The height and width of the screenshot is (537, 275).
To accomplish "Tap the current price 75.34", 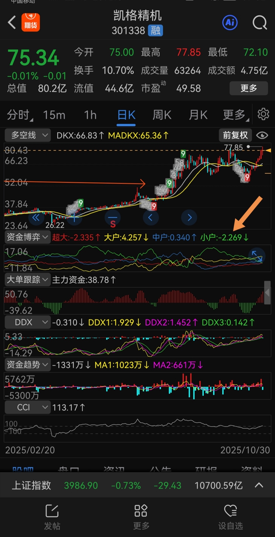I will point(33,57).
